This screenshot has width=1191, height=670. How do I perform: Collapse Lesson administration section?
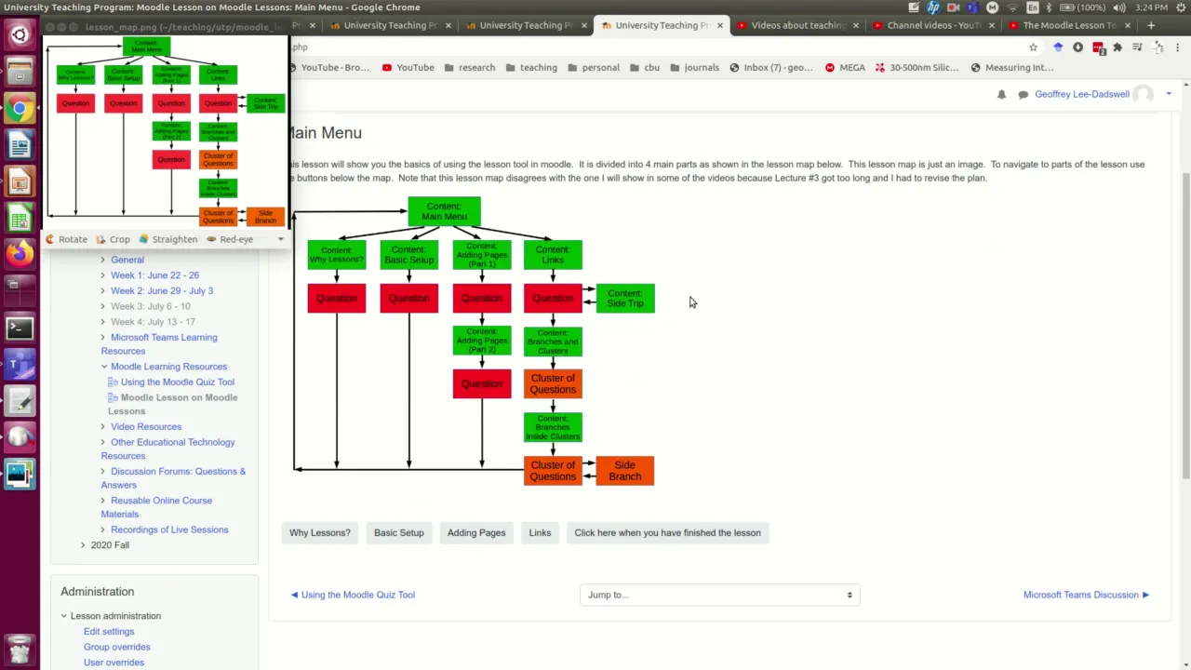click(64, 616)
